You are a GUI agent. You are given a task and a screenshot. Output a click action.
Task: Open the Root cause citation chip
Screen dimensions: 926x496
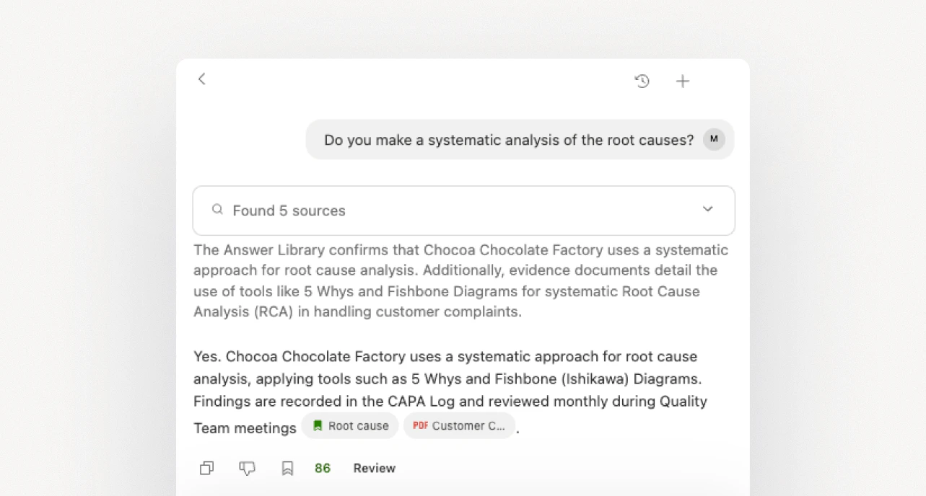click(350, 425)
